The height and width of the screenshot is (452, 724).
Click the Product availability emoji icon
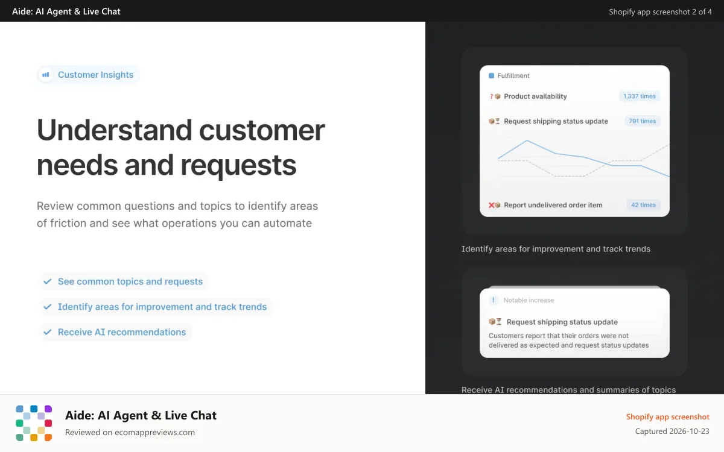coord(495,96)
